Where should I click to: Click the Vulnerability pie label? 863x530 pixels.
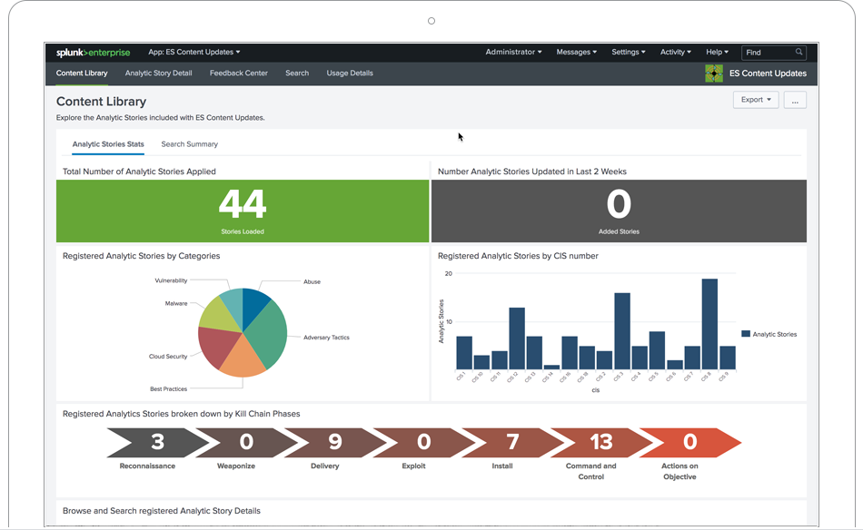(171, 280)
